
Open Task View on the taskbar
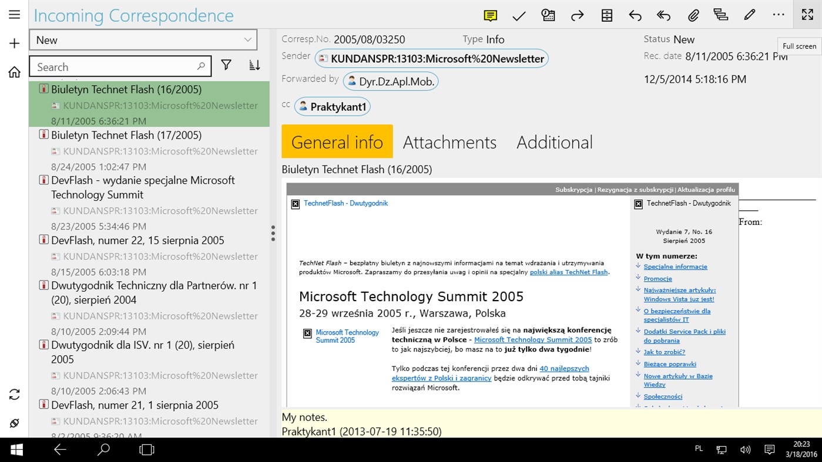pyautogui.click(x=147, y=450)
